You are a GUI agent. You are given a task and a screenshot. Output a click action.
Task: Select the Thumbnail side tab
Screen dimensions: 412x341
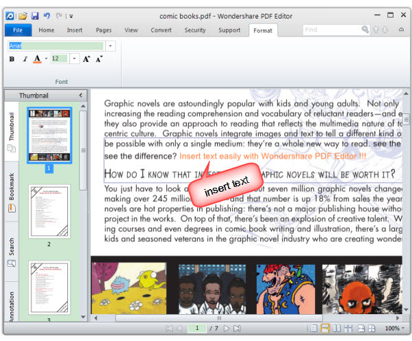click(x=11, y=131)
